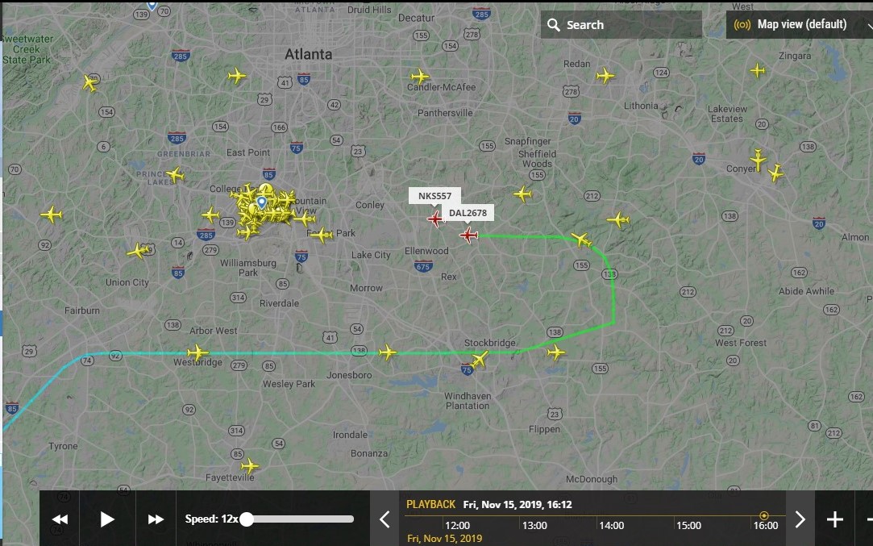Click the DAL2678 flight label

468,213
